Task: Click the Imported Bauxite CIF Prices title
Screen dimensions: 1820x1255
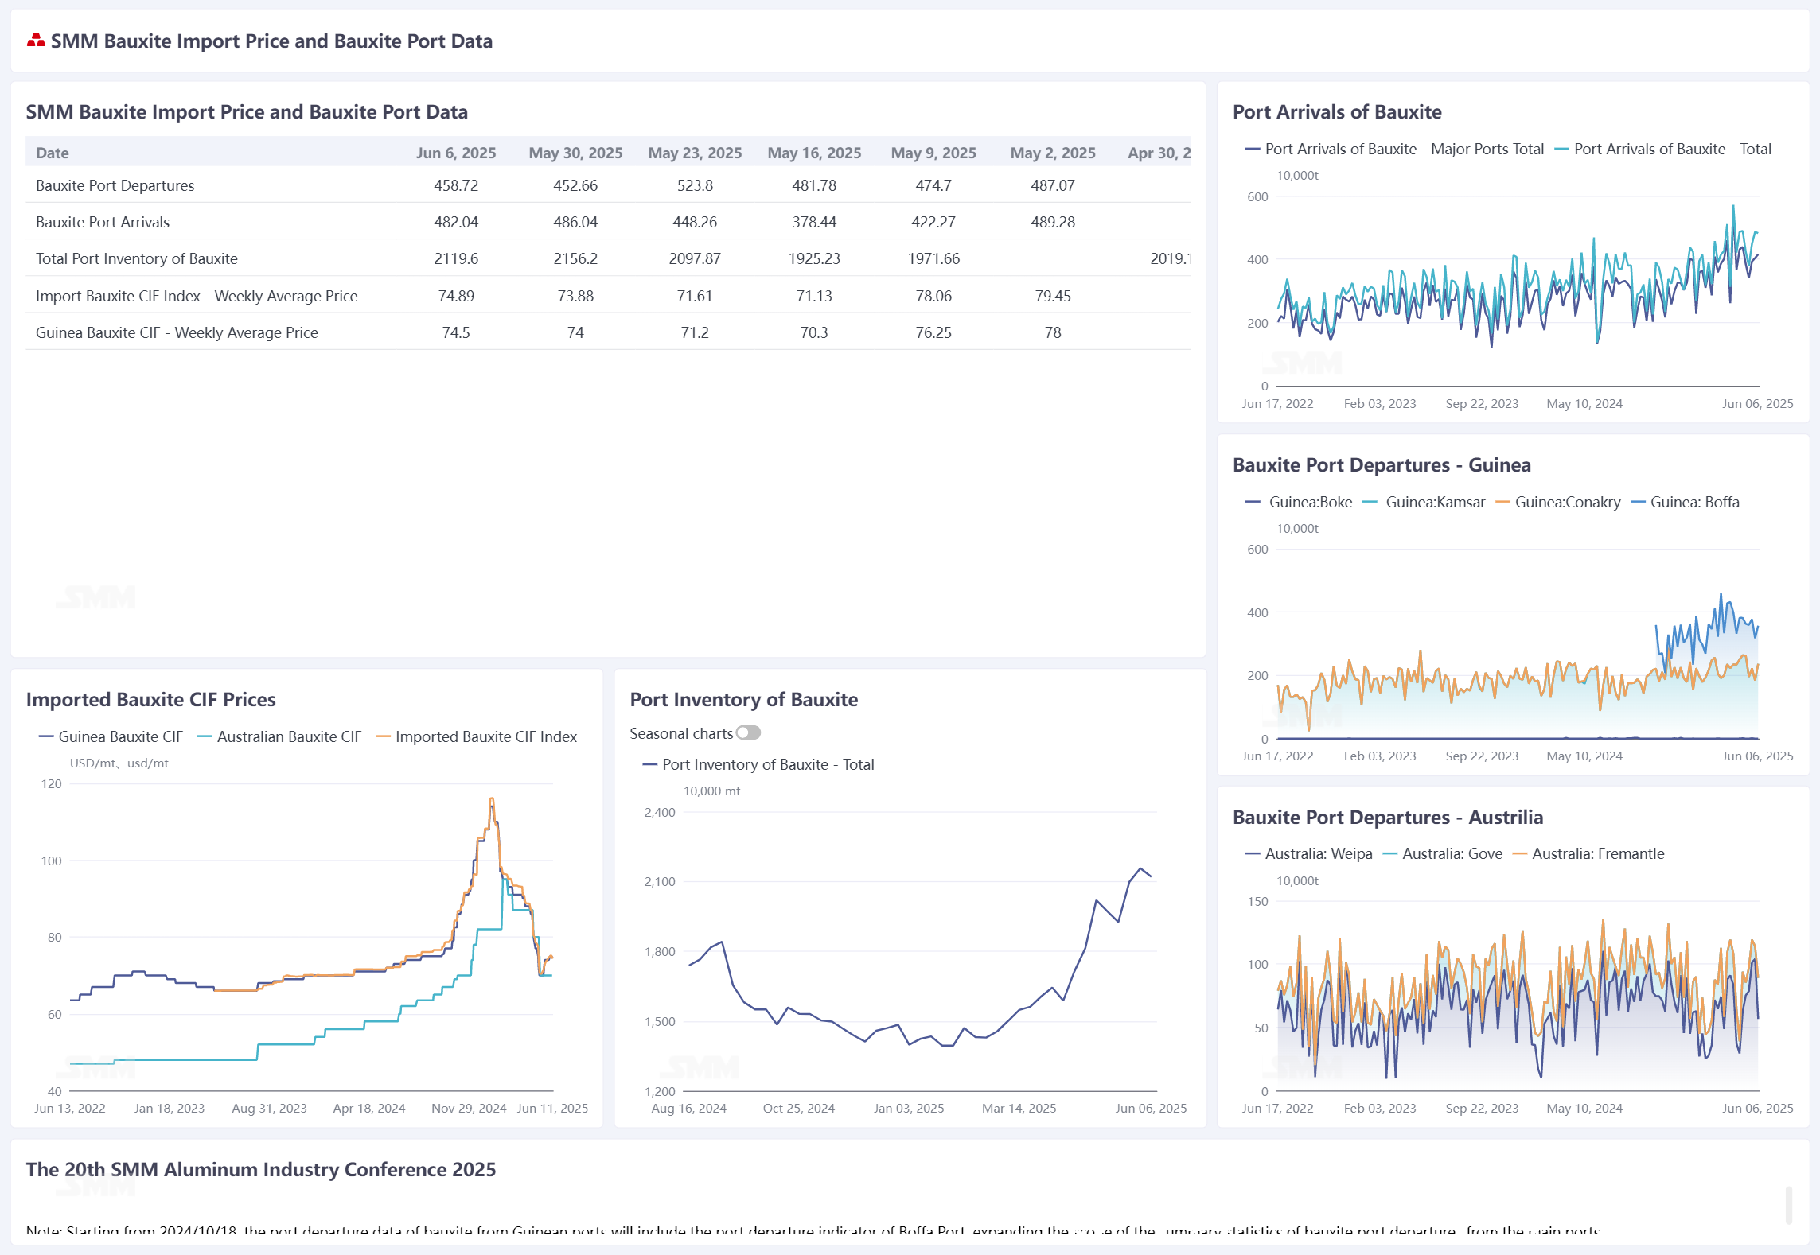Action: coord(150,700)
